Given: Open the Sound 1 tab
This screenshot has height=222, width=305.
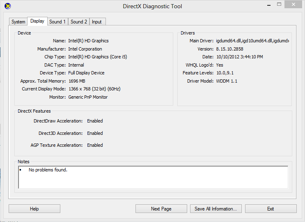Looking at the screenshot, I should click(57, 22).
